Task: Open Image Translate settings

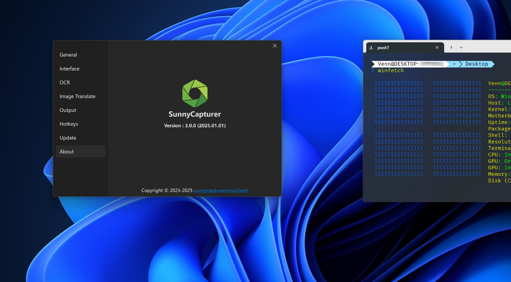Action: point(77,97)
